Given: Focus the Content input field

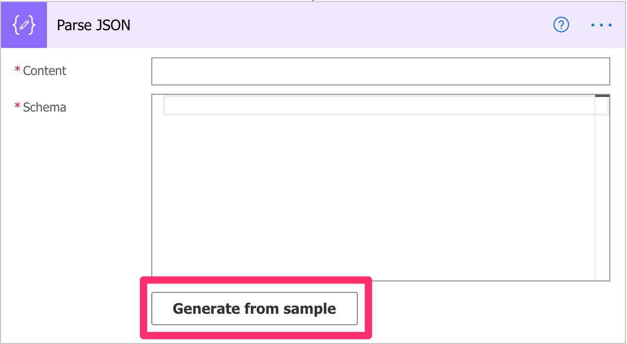Looking at the screenshot, I should coord(380,71).
